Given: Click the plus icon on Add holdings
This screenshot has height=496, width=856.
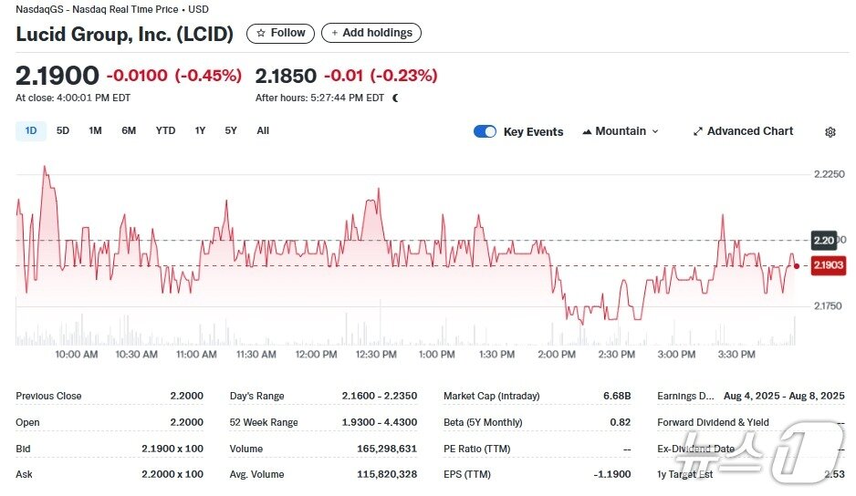Looking at the screenshot, I should coord(335,33).
